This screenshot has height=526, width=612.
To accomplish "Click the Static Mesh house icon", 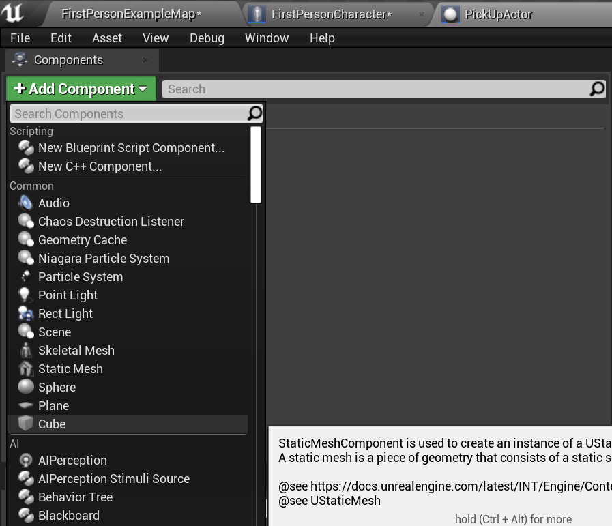I will coord(26,368).
